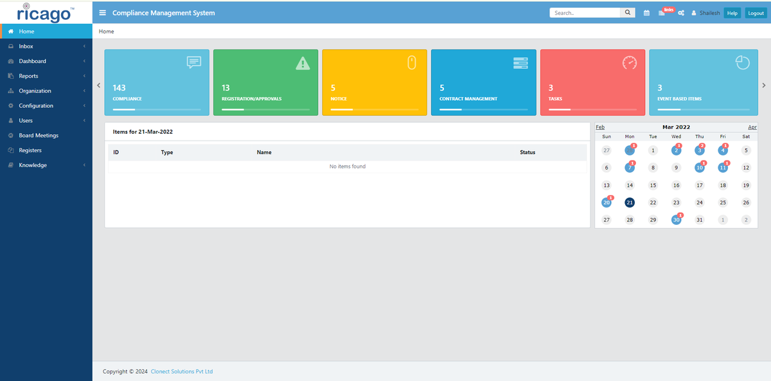Expand the Knowledge submenu chevron

[x=85, y=165]
